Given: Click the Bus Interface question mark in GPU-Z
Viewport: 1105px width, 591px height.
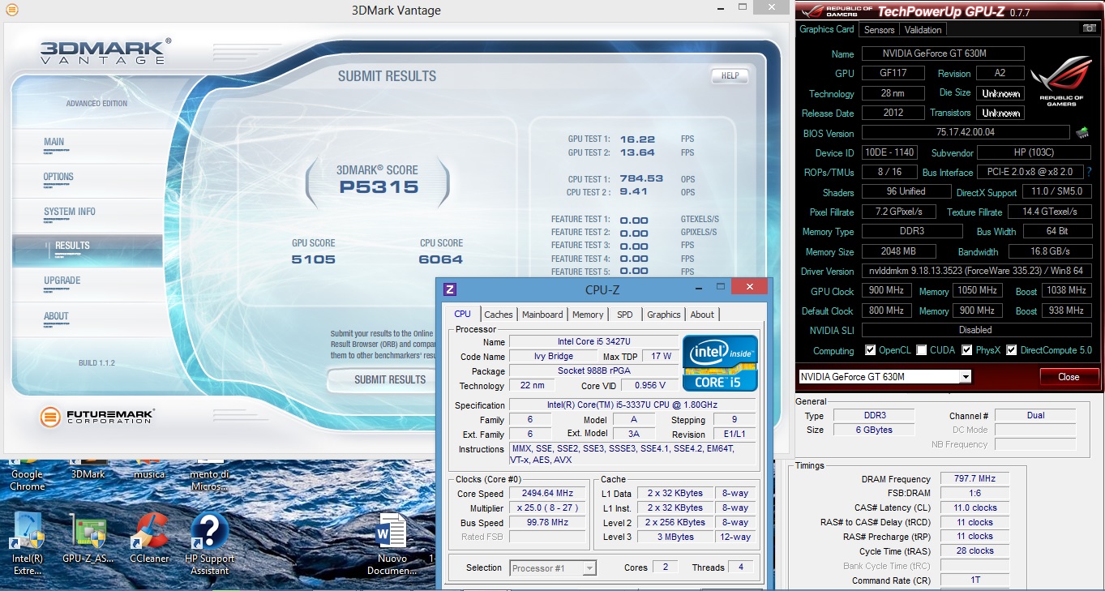Looking at the screenshot, I should click(x=1089, y=172).
